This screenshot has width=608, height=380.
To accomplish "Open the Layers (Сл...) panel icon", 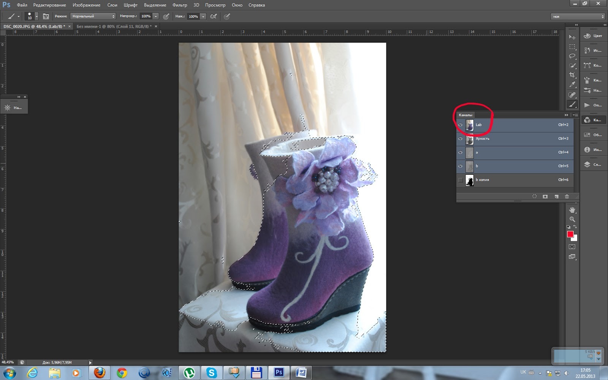I will pyautogui.click(x=593, y=164).
